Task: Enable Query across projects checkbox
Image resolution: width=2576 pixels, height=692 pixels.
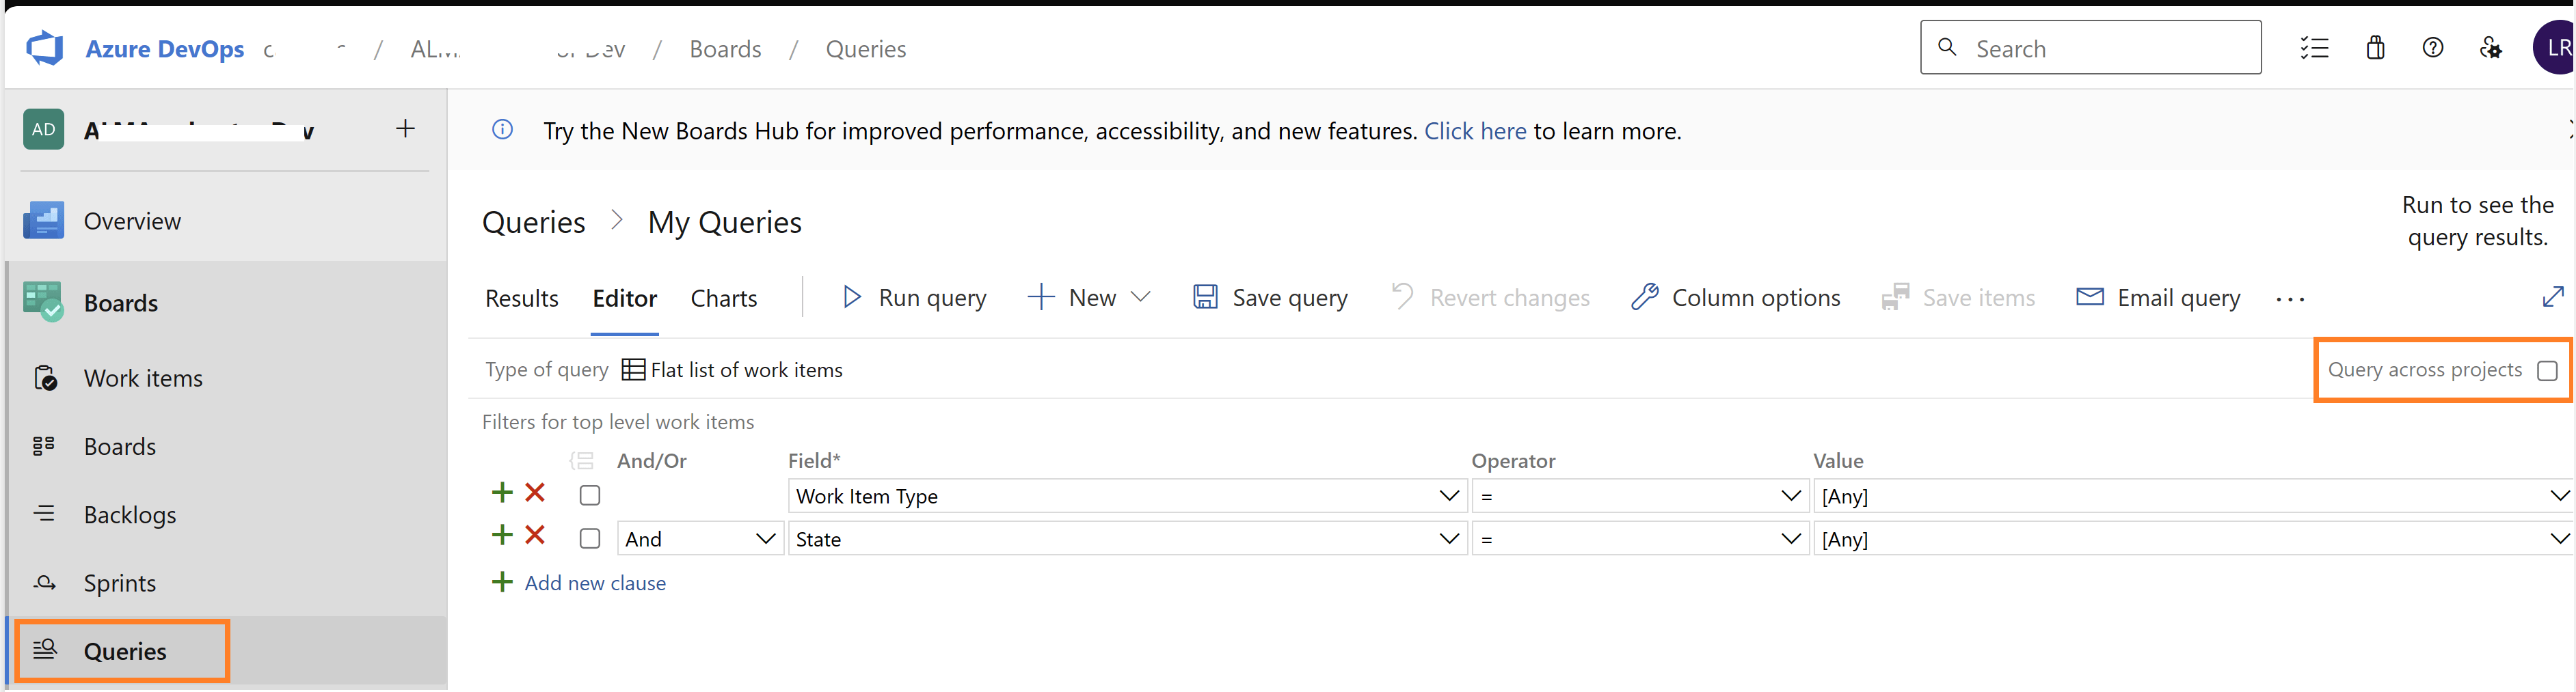Action: click(x=2547, y=370)
